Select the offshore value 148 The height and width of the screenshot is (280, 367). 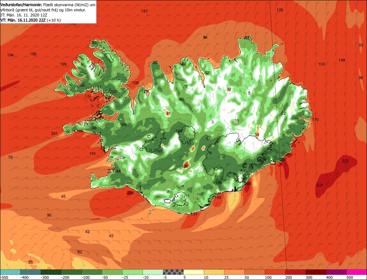(342, 60)
